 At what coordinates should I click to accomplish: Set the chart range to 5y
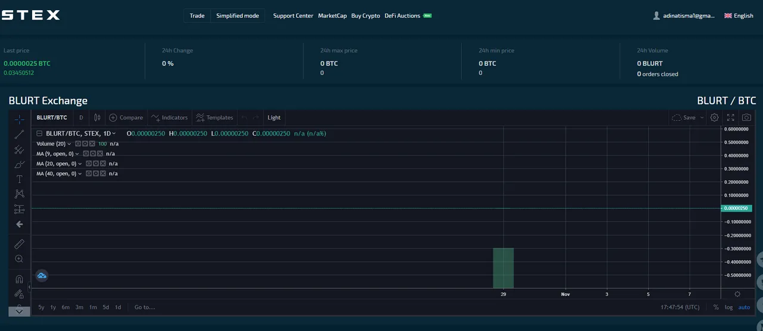pos(41,307)
